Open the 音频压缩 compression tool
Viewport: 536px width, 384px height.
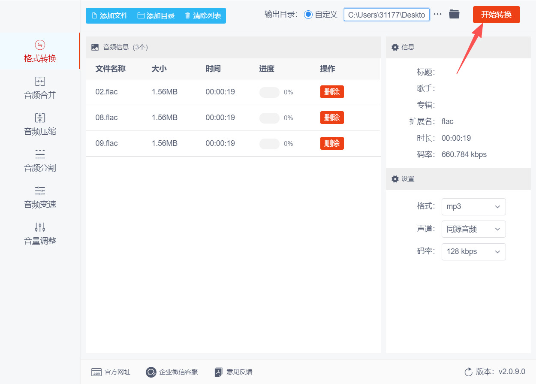pos(40,124)
